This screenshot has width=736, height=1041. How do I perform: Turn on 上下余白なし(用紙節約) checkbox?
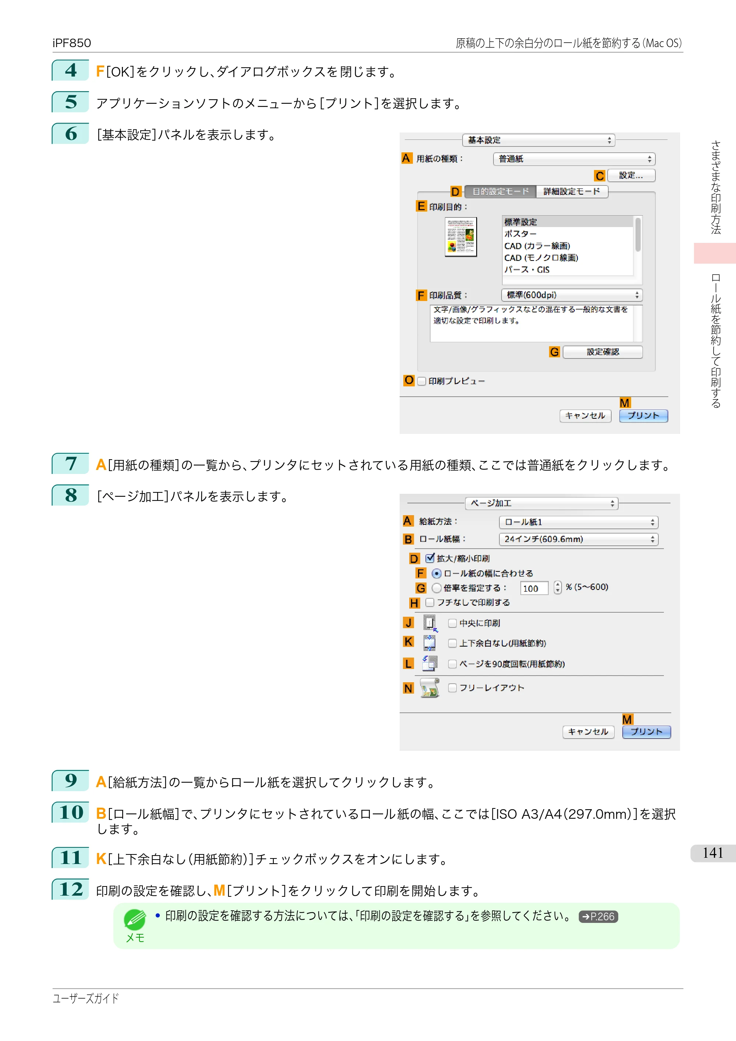pyautogui.click(x=452, y=643)
